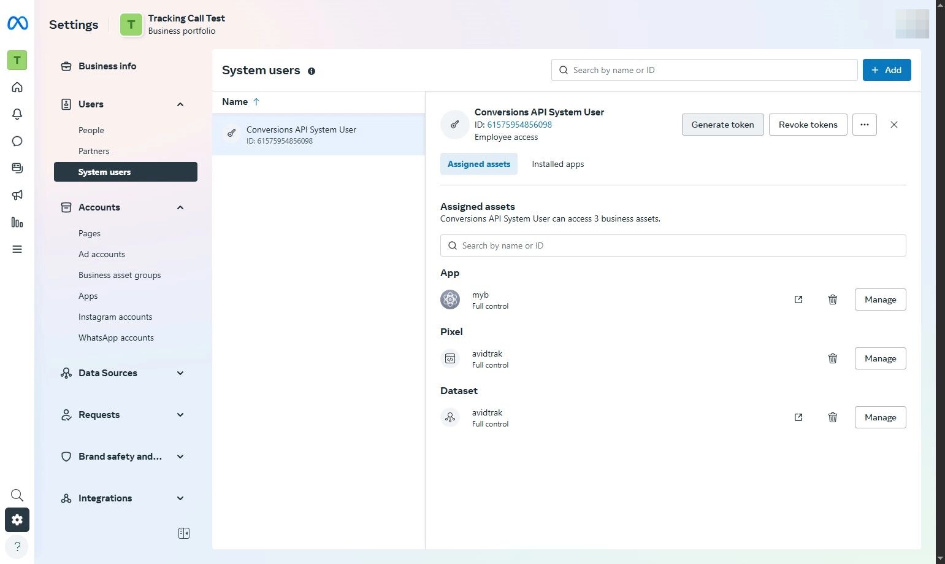Open the three-dots more options button
945x564 pixels.
(x=865, y=125)
